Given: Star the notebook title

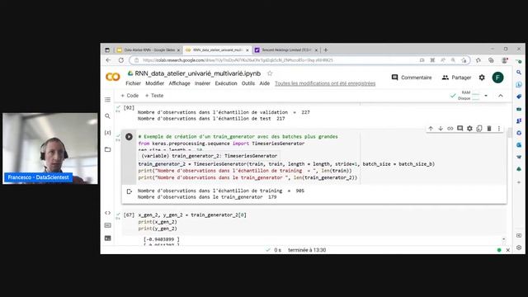Looking at the screenshot, I should coord(270,73).
